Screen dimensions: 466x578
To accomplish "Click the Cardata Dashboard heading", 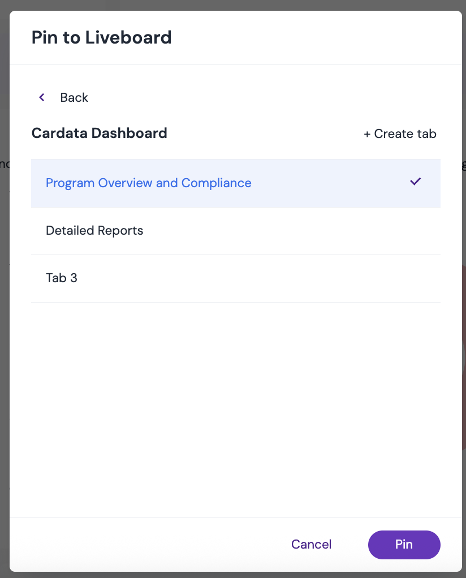I will (99, 133).
